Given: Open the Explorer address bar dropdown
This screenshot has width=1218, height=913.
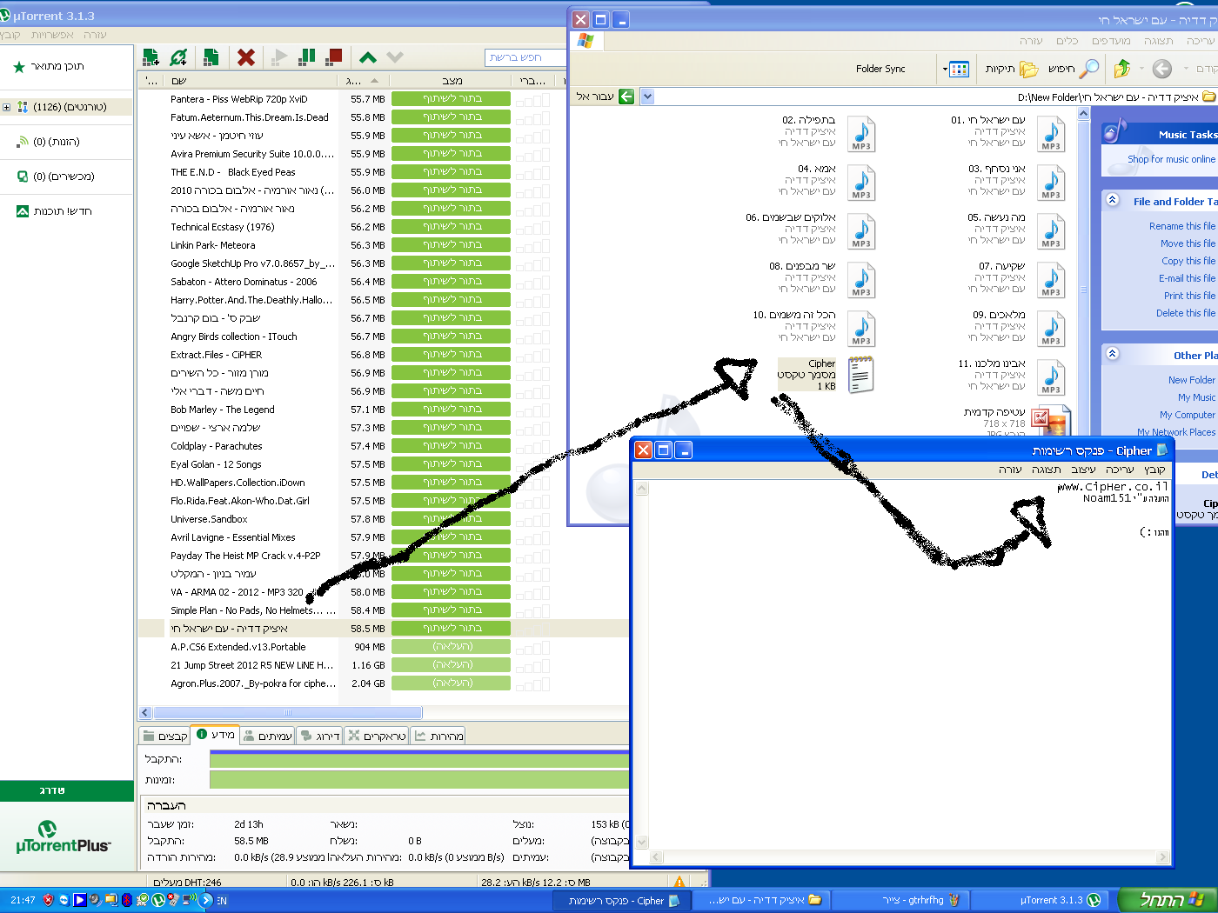Looking at the screenshot, I should (647, 97).
